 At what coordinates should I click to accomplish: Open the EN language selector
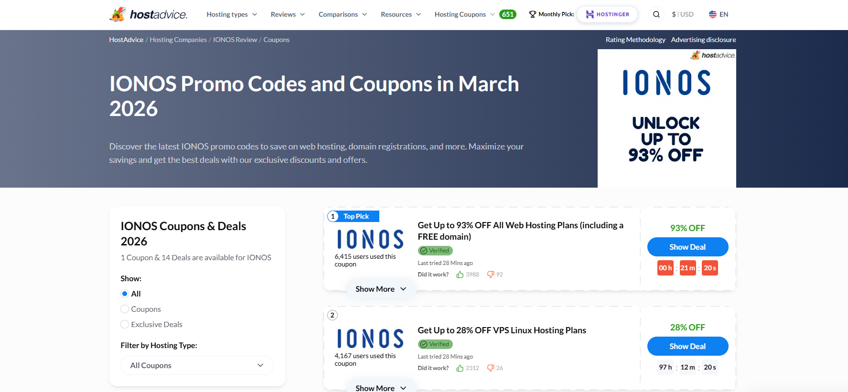(x=719, y=14)
